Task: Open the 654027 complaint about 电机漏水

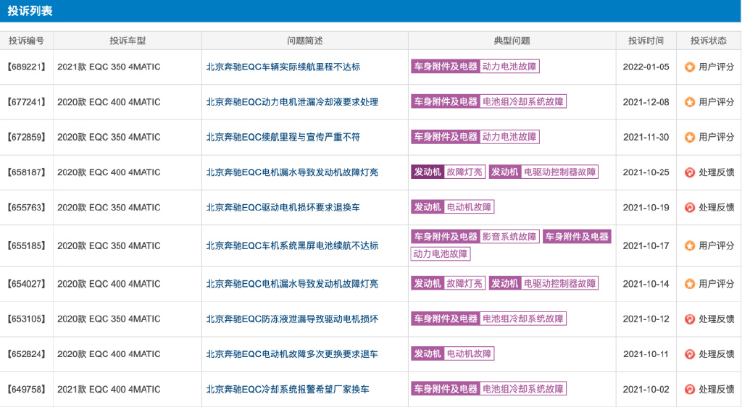Action: pos(292,284)
